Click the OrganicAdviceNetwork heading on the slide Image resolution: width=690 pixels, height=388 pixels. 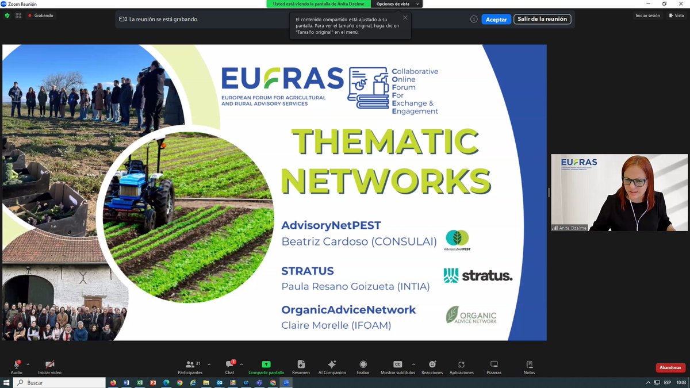pyautogui.click(x=348, y=310)
